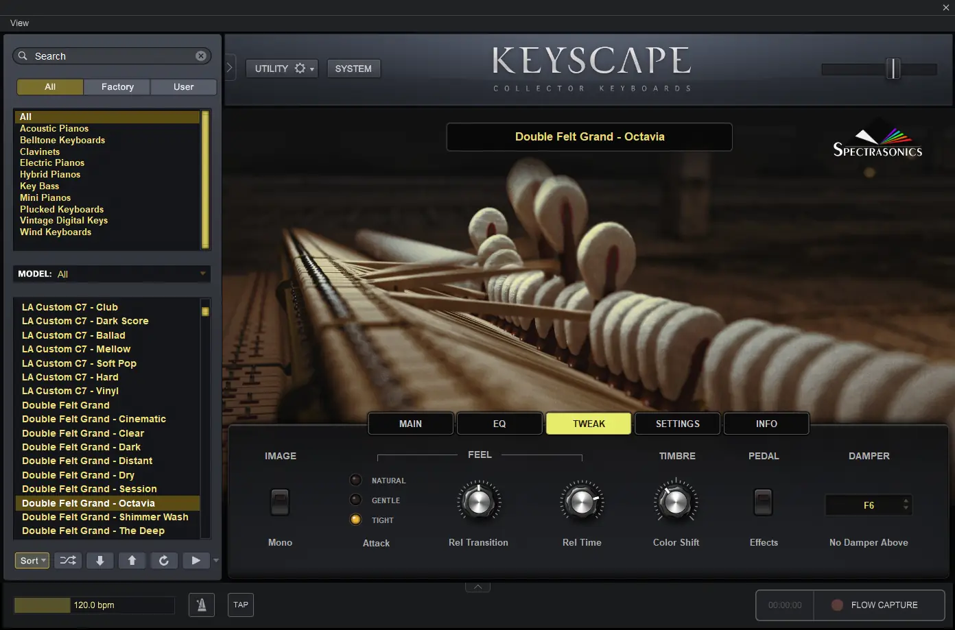
Task: Step down to next patch arrow
Action: pyautogui.click(x=100, y=561)
